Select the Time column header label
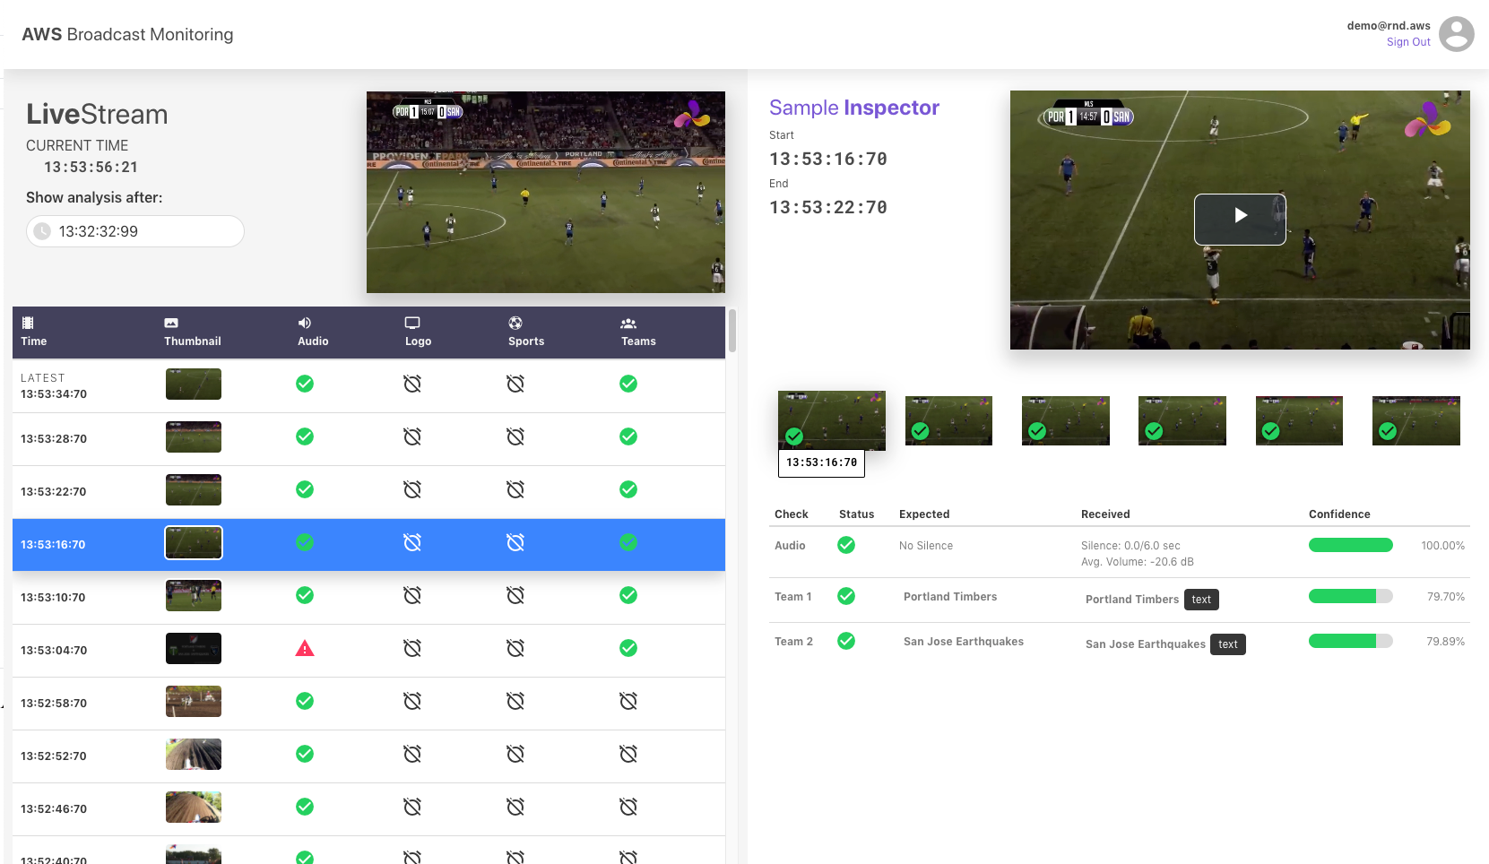The width and height of the screenshot is (1489, 864). (34, 341)
